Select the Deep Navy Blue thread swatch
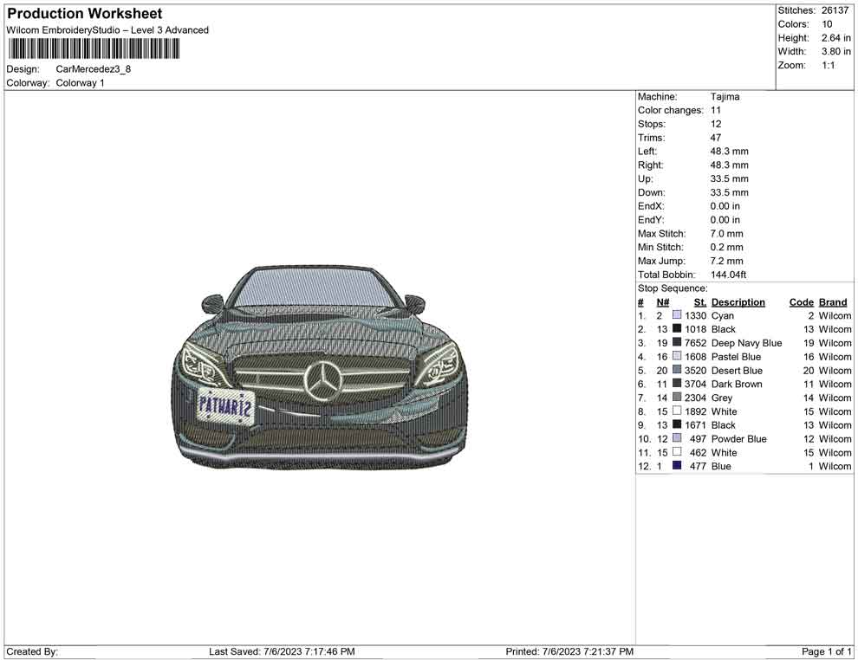This screenshot has height=660, width=858. (x=677, y=343)
